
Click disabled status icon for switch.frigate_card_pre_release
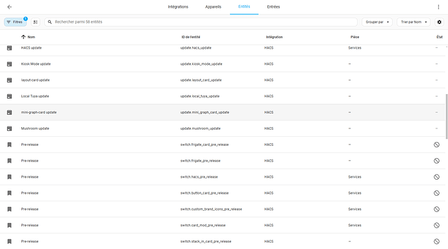coord(436,145)
